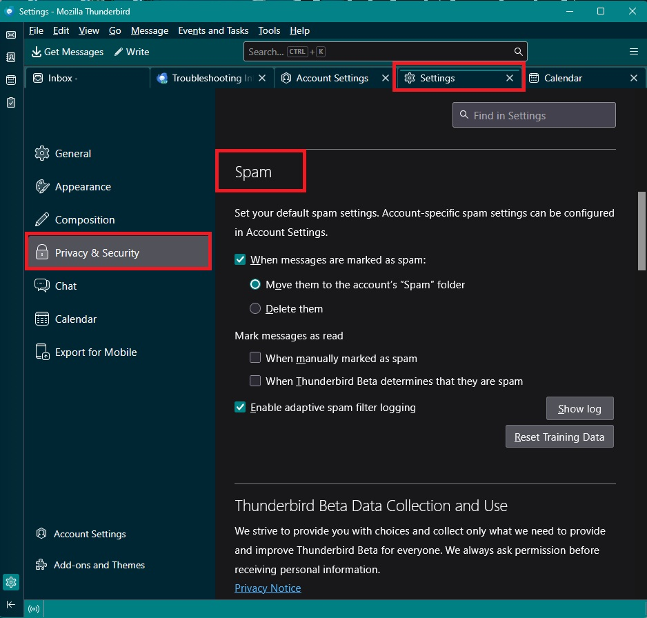Open the File menu

coord(36,30)
